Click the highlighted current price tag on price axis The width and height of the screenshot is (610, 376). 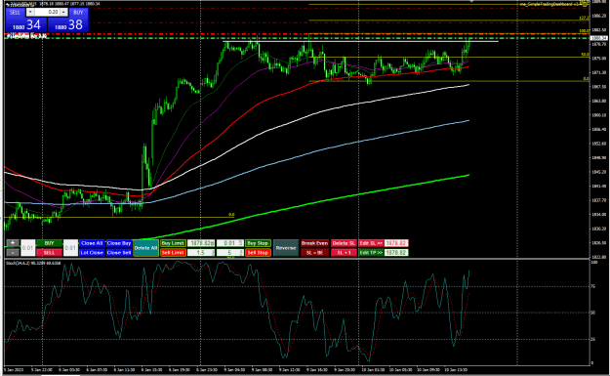point(598,38)
